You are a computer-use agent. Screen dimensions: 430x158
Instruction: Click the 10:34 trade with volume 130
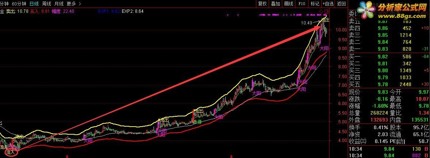389,149
